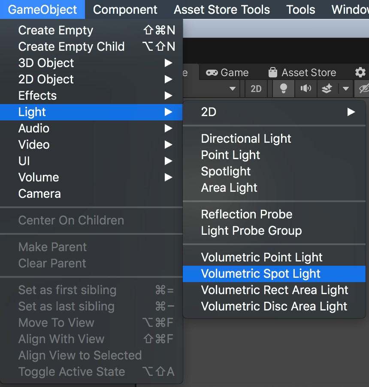Click the scene effects icon

[x=327, y=89]
